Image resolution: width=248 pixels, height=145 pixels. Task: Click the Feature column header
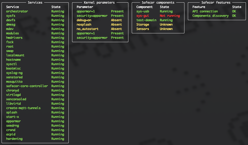click(x=199, y=7)
